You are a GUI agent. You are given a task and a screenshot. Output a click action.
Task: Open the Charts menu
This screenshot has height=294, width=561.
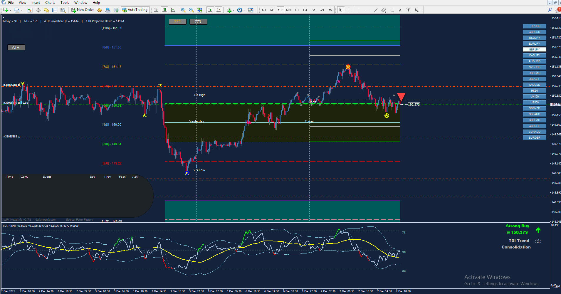click(x=50, y=3)
